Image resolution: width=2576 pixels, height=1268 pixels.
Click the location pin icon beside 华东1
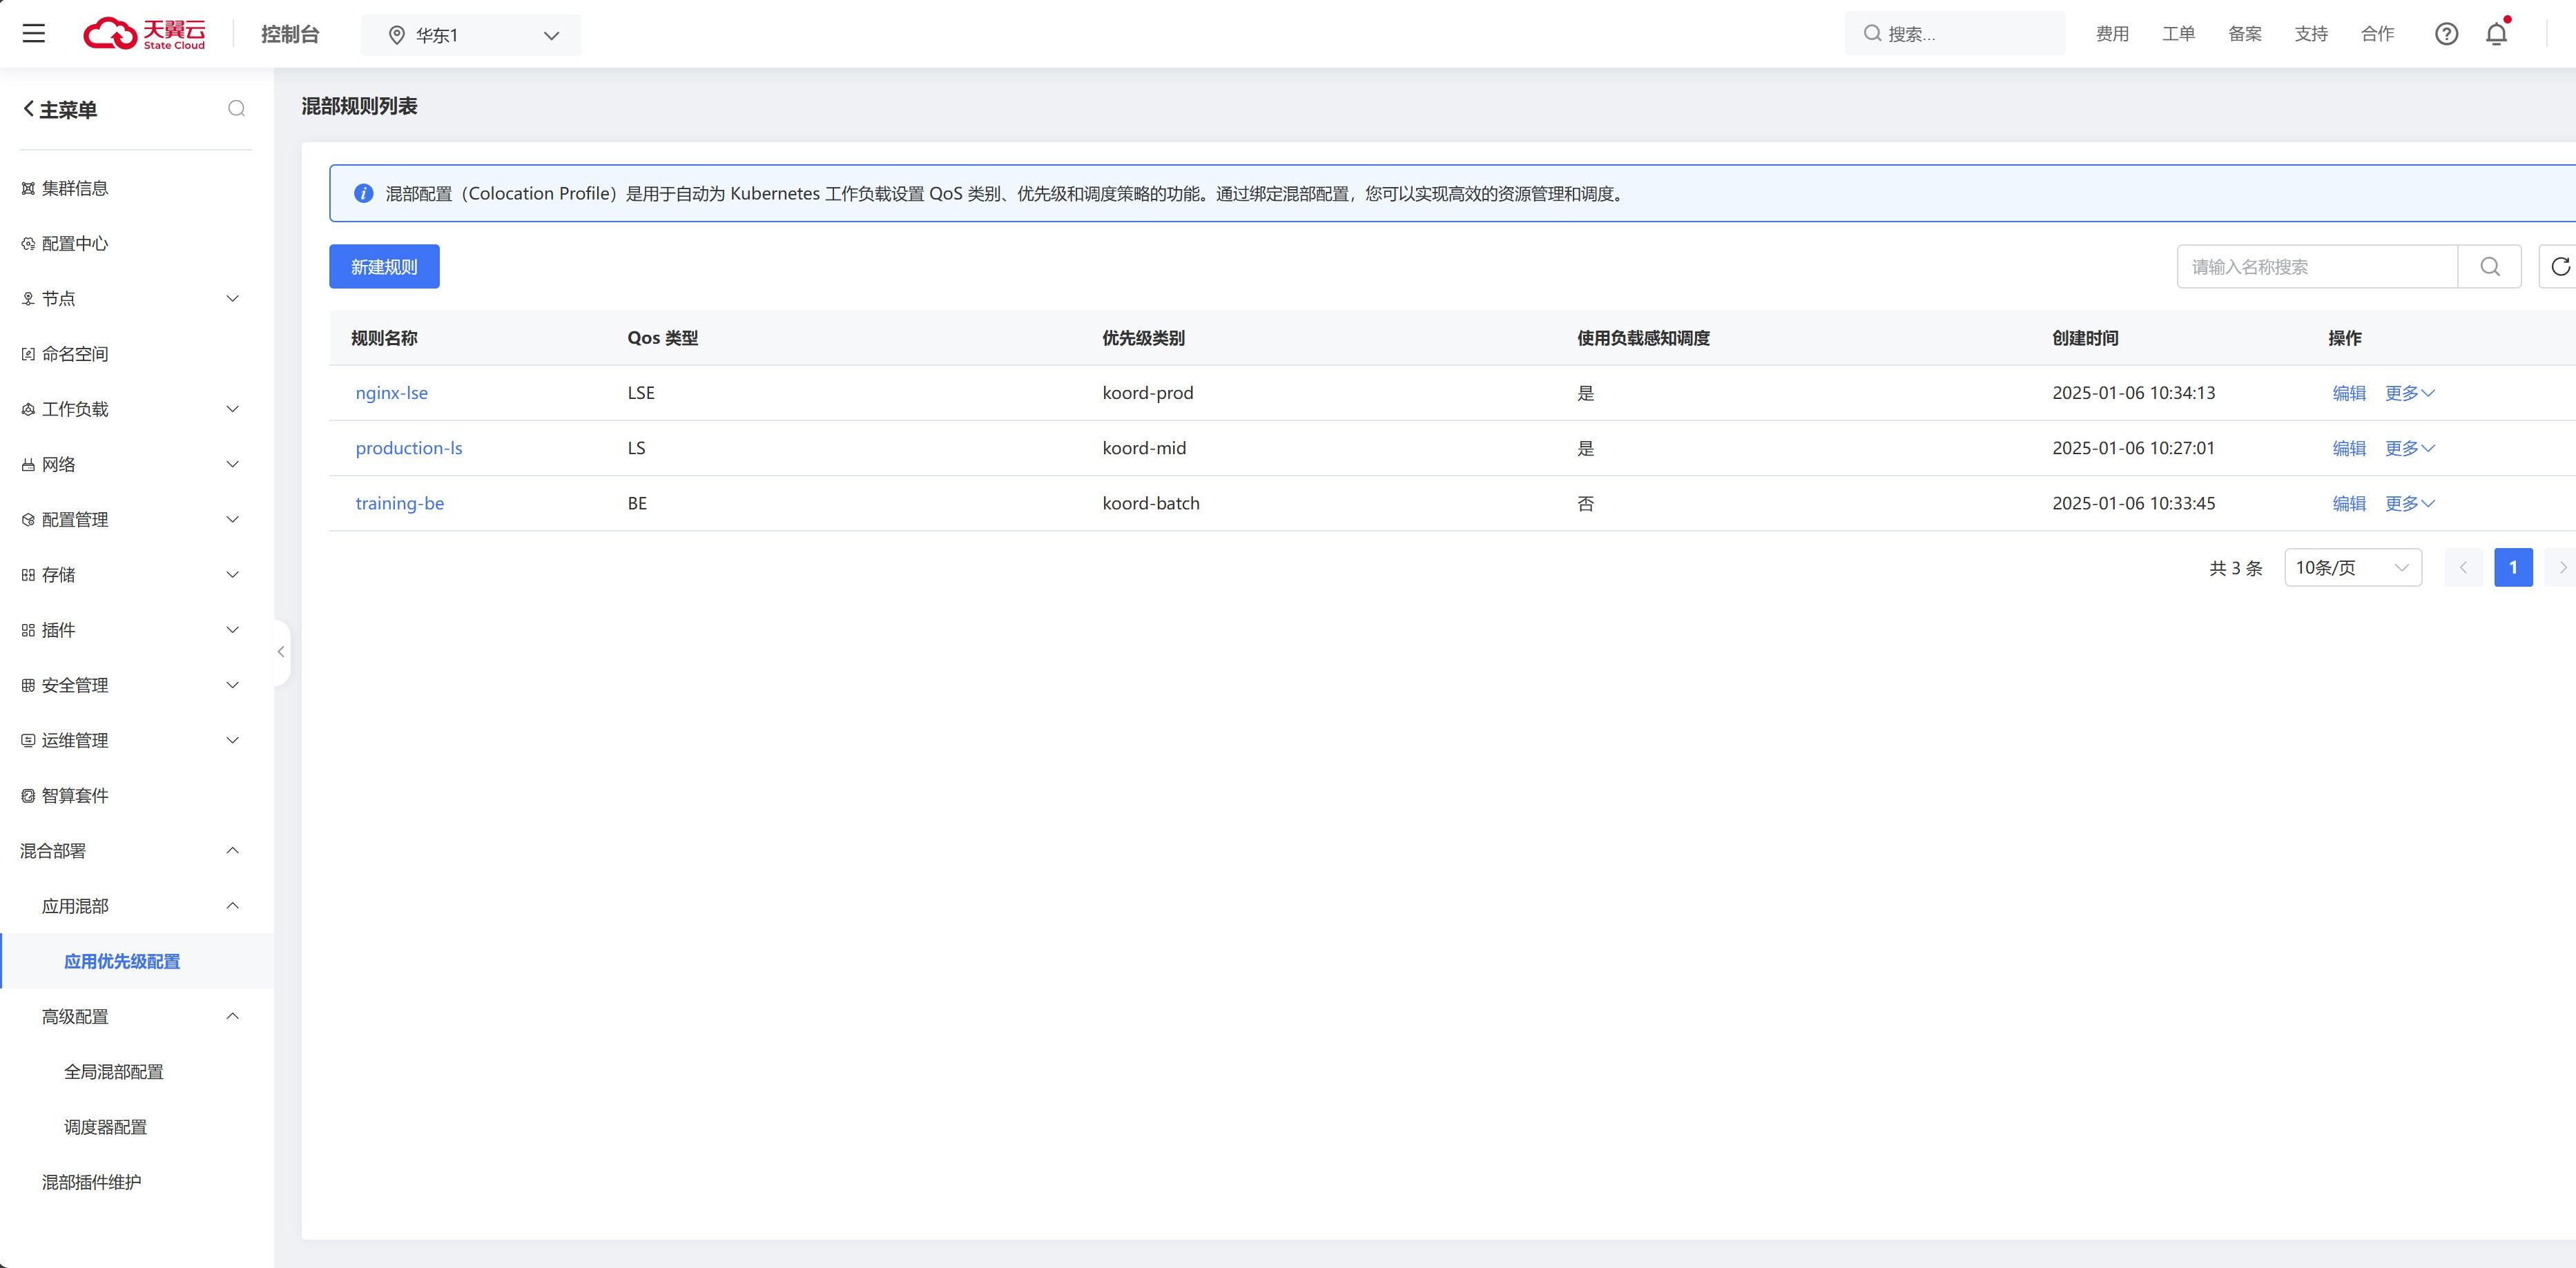point(396,35)
